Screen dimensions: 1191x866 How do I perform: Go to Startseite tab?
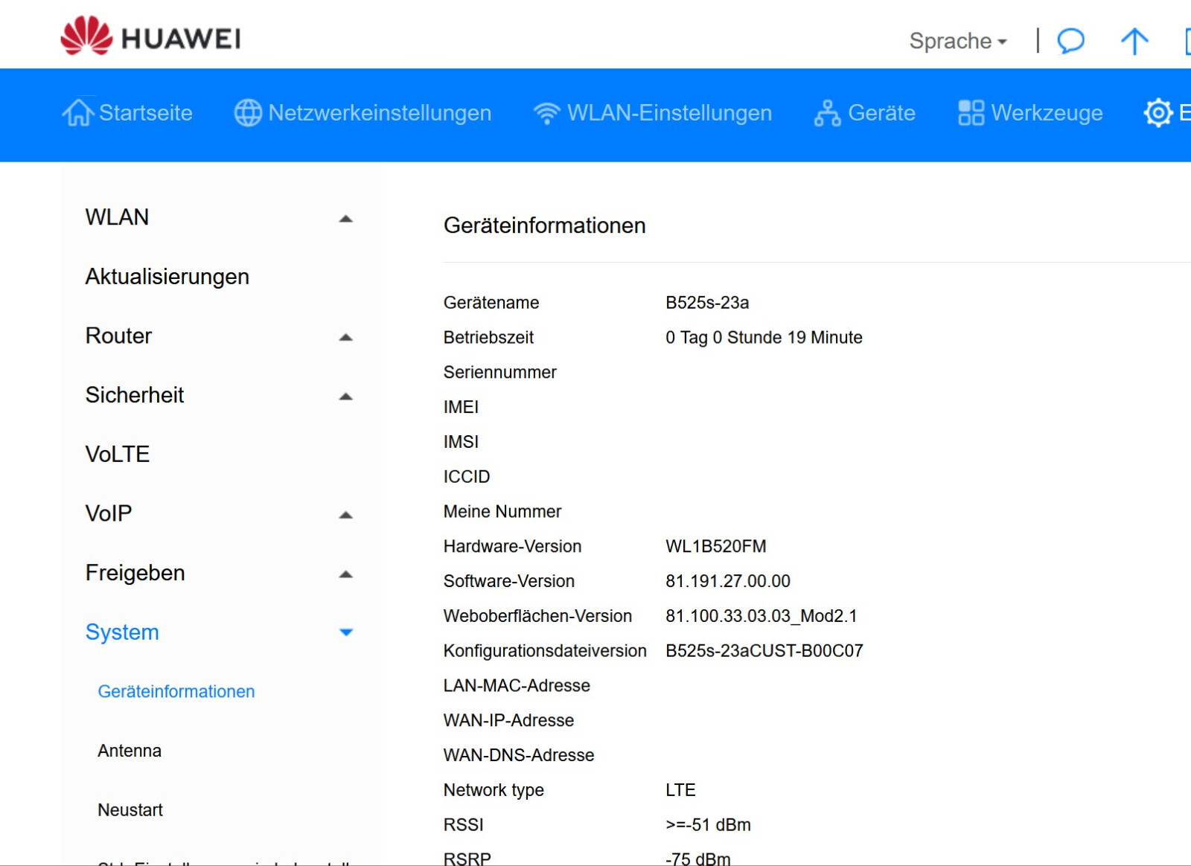[x=127, y=113]
